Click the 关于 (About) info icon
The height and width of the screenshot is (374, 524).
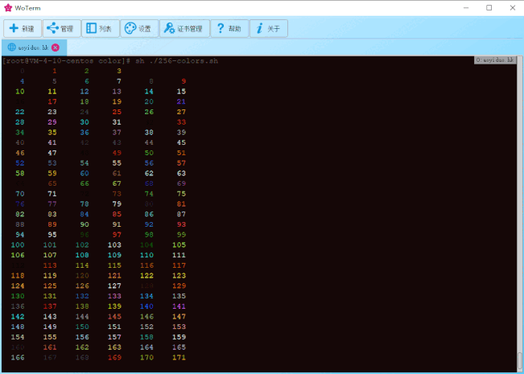pos(259,28)
